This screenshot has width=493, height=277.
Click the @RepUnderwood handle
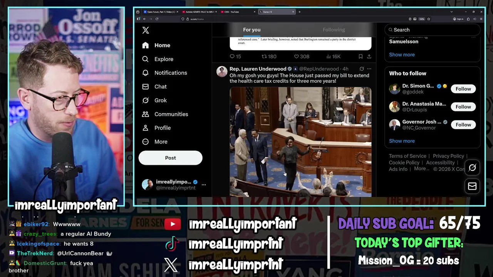(x=319, y=69)
